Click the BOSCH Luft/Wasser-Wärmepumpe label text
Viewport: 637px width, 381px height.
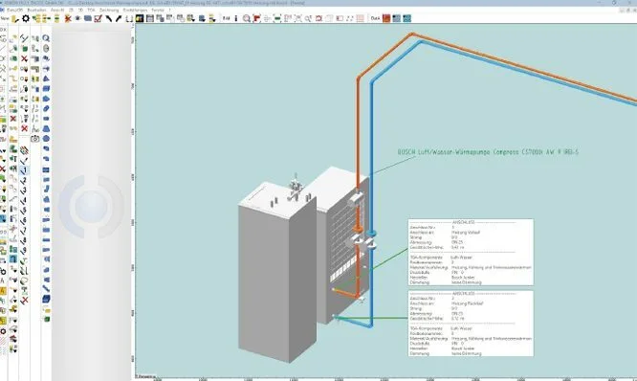[x=488, y=152]
